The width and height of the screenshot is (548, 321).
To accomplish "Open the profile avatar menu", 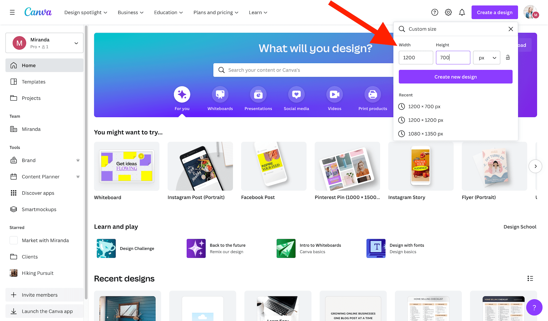I will (531, 12).
